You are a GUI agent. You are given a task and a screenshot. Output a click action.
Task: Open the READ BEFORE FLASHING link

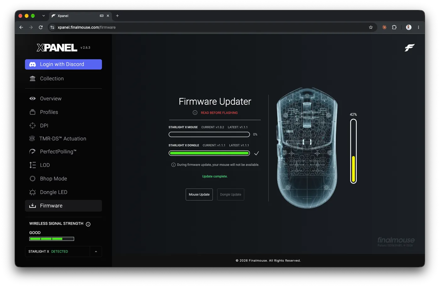point(219,113)
